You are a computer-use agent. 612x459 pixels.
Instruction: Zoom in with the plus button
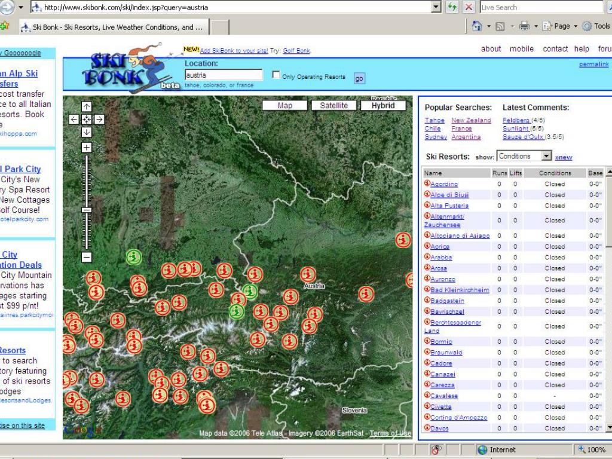(x=87, y=148)
